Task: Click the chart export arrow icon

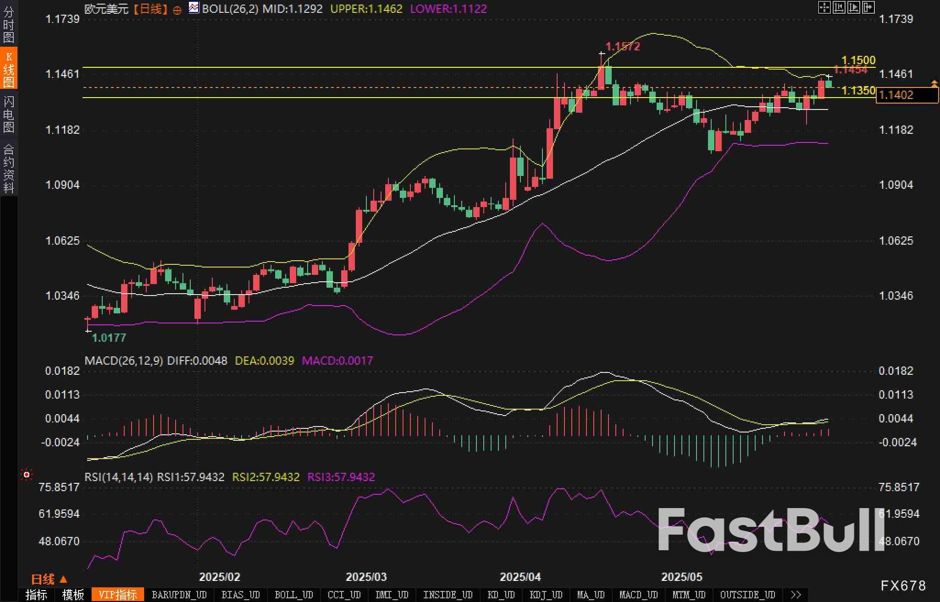Action: [868, 7]
